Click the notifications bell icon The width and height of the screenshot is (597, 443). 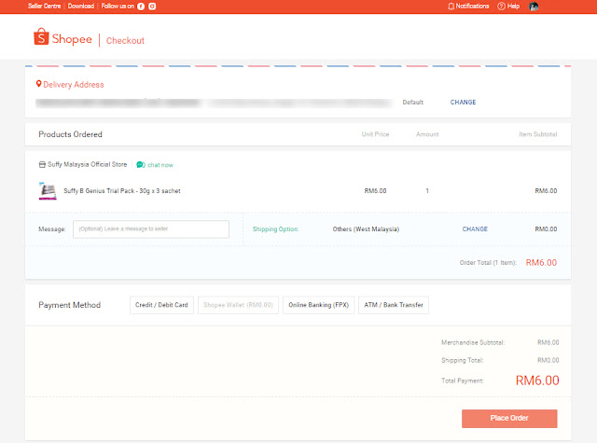coord(451,7)
